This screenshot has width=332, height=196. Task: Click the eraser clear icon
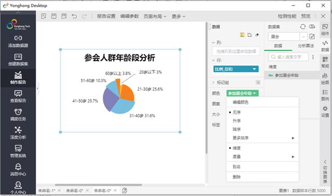(257, 35)
